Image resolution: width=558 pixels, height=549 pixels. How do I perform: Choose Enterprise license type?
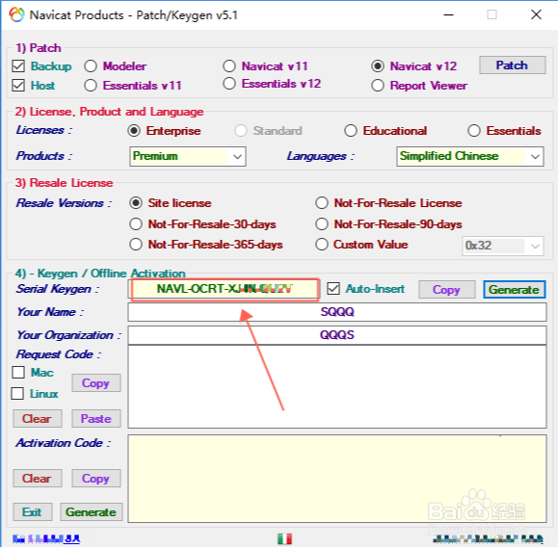(x=134, y=131)
